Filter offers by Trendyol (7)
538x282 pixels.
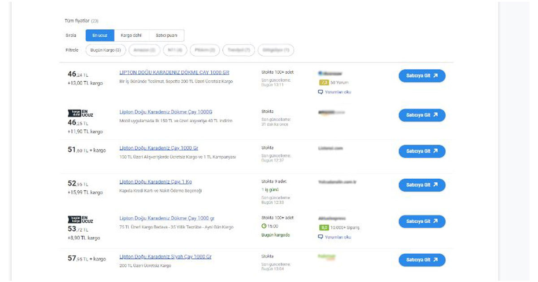coord(239,50)
